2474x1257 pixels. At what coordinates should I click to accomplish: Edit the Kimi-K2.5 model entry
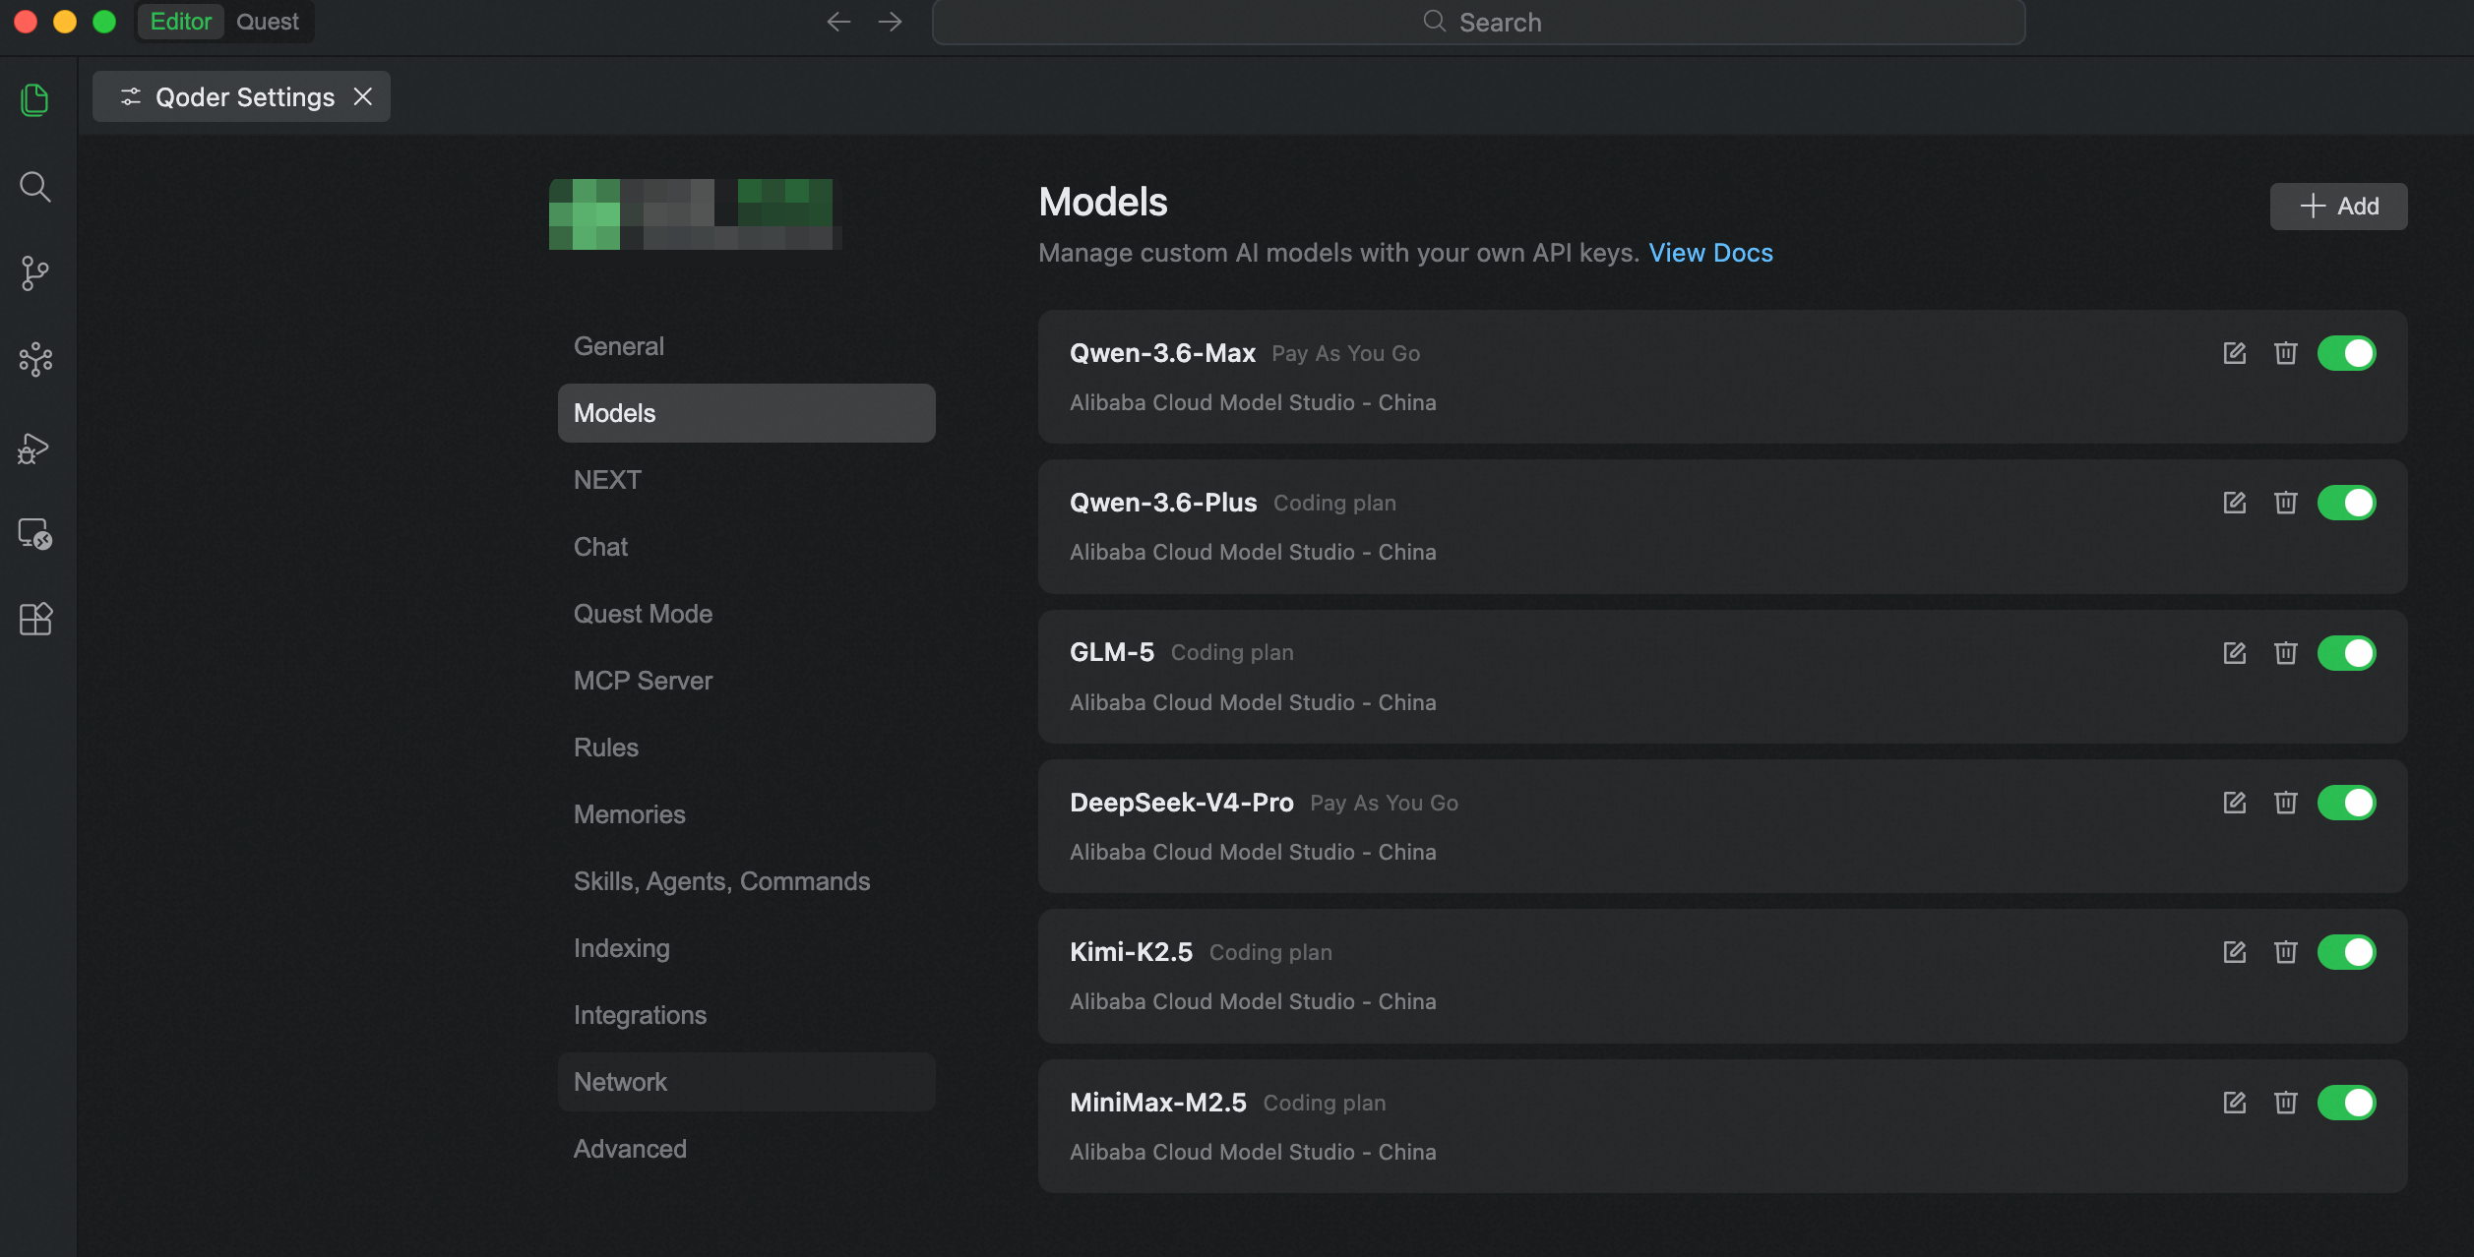pyautogui.click(x=2234, y=952)
